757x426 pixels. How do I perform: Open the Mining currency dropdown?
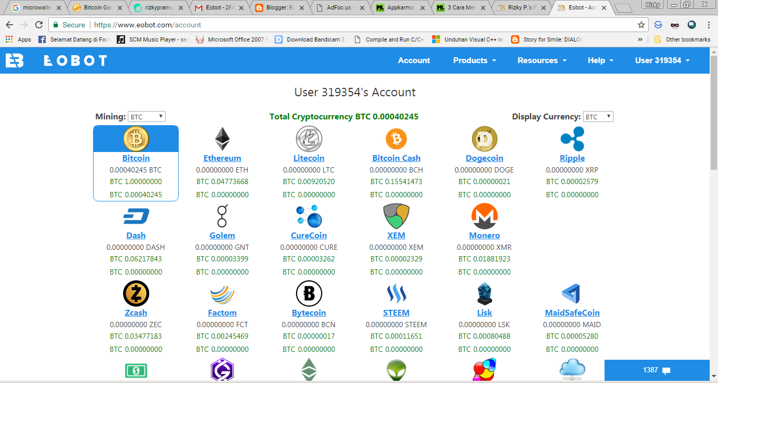(x=147, y=117)
